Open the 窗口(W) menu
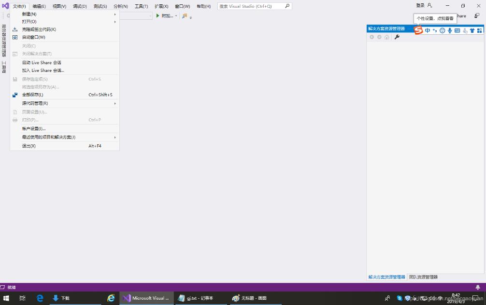The image size is (486, 305). [x=182, y=6]
